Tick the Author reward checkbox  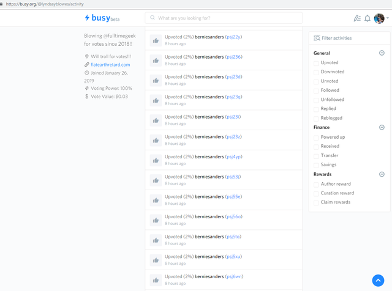pyautogui.click(x=317, y=184)
